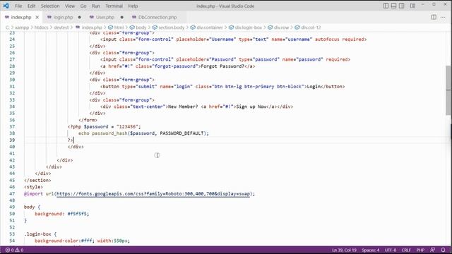This screenshot has height=254, width=452.
Task: Change PHP language mode
Action: point(420,250)
